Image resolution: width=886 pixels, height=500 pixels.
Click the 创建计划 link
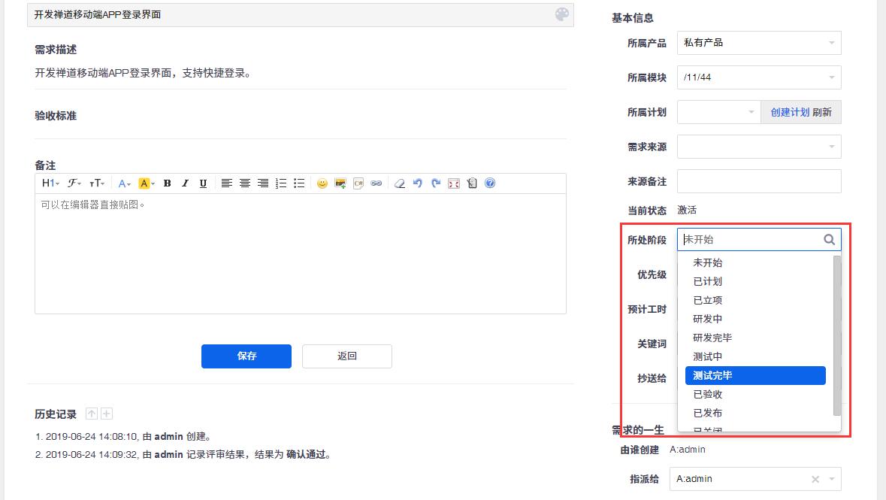click(790, 112)
